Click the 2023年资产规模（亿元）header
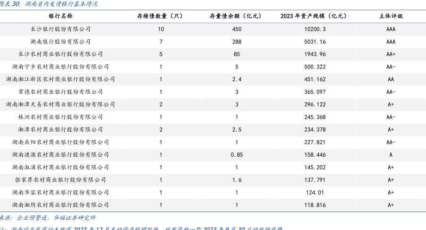The height and width of the screenshot is (230, 426). [x=313, y=16]
